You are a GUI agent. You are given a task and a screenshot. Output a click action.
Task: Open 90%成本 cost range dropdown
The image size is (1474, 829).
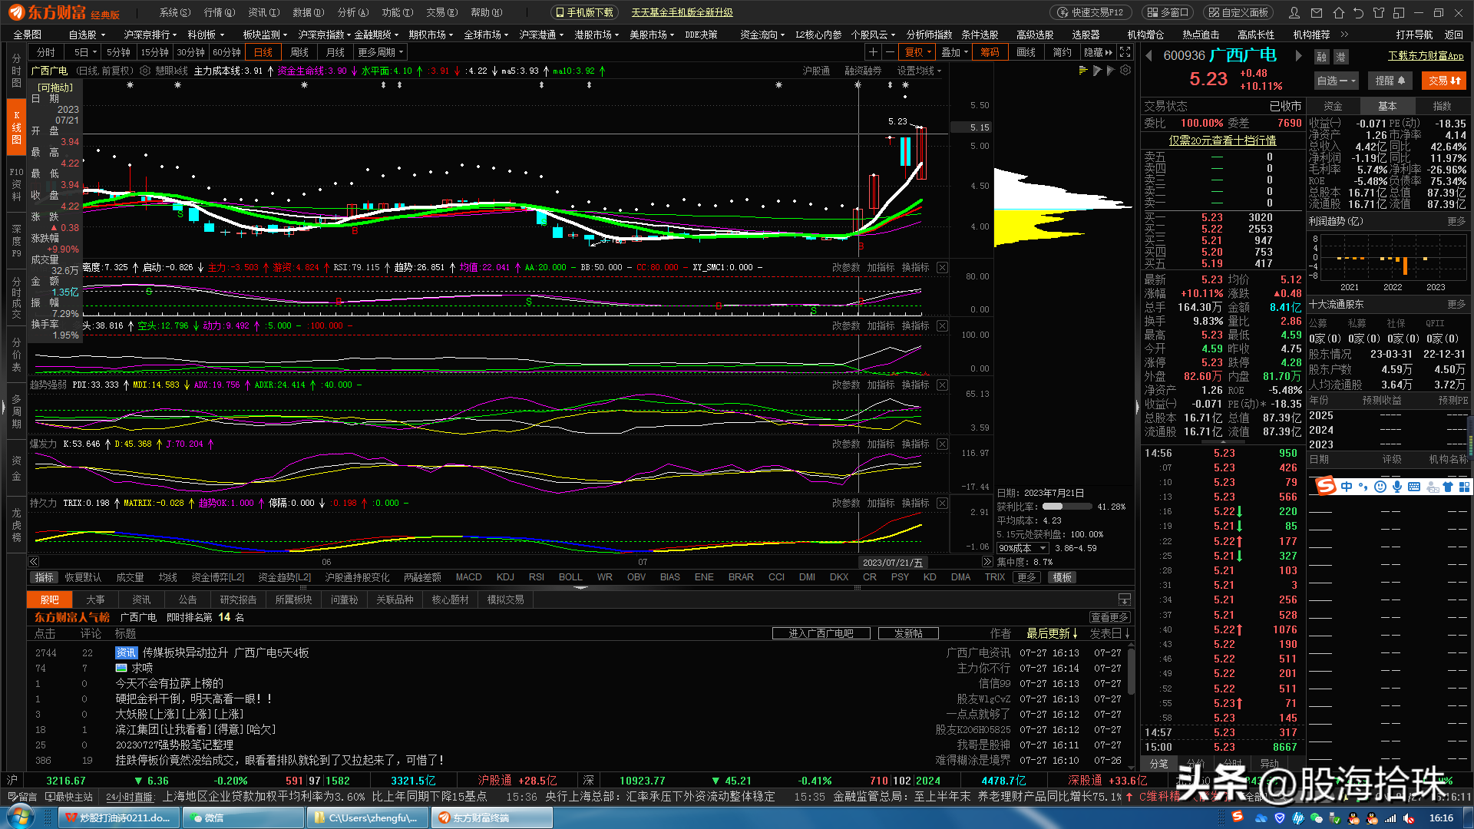(x=1023, y=548)
